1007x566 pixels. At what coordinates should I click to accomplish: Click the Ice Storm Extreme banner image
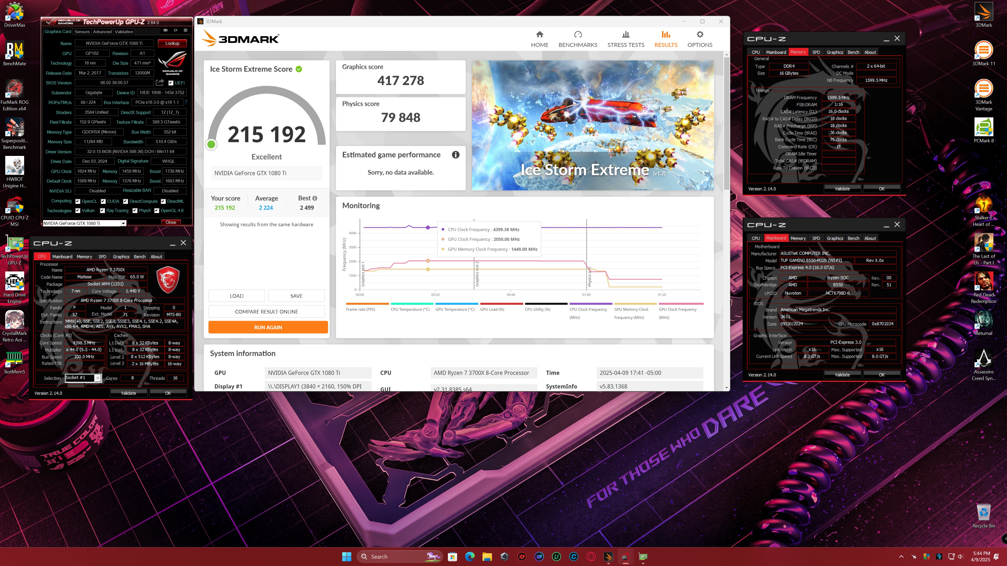tap(593, 125)
